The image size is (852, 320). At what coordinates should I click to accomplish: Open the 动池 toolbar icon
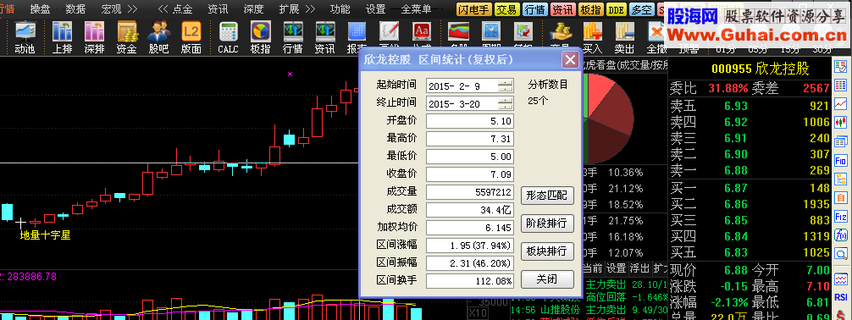pos(25,37)
